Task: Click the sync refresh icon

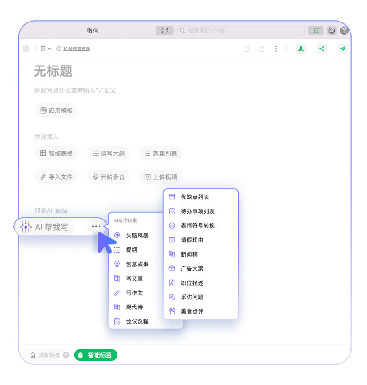Action: point(165,31)
